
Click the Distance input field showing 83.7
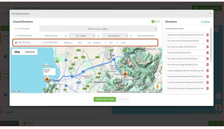[80, 42]
